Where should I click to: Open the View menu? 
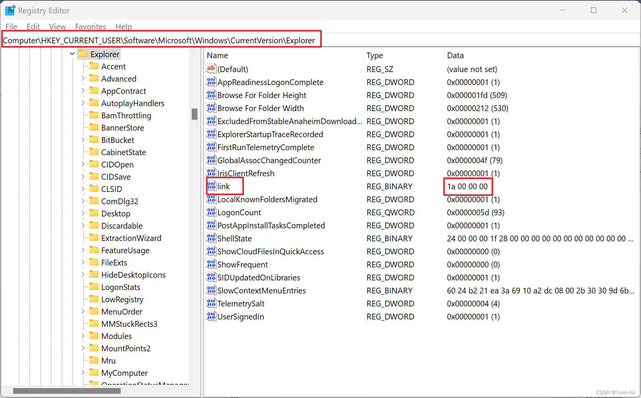point(57,26)
